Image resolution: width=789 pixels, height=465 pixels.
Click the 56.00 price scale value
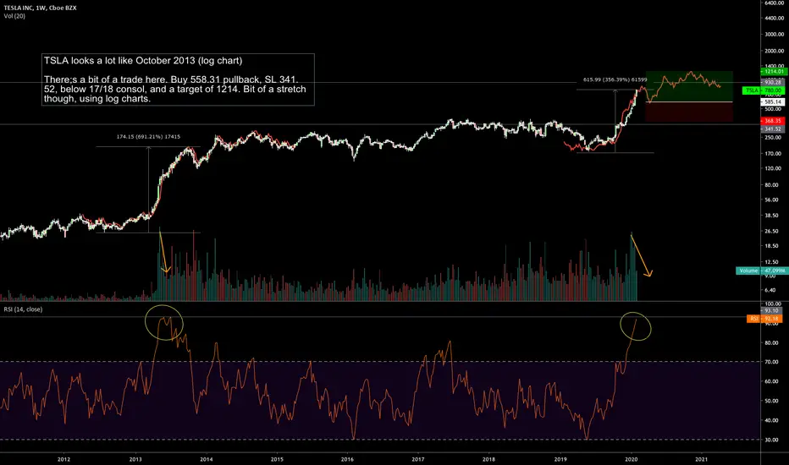(x=772, y=200)
